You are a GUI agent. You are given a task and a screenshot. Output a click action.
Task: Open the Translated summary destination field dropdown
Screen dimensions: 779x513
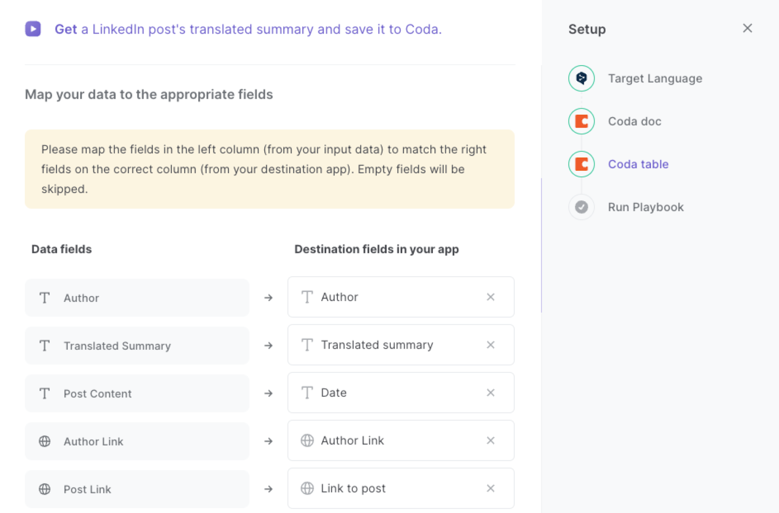click(401, 345)
